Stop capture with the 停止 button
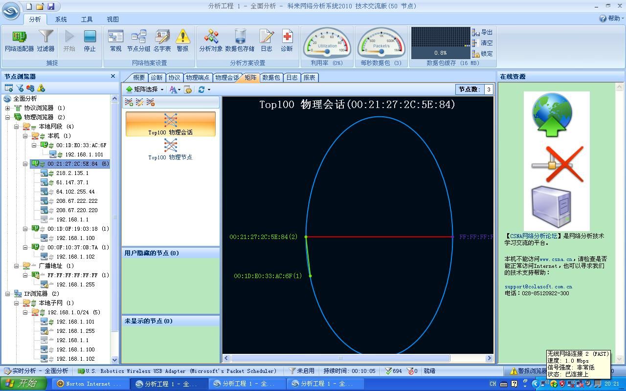 pos(89,41)
